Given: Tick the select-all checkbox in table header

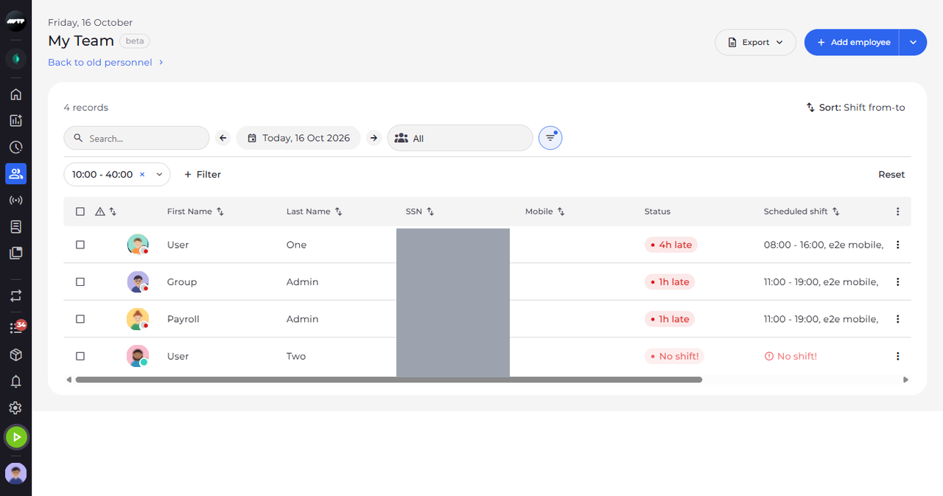Looking at the screenshot, I should 80,212.
